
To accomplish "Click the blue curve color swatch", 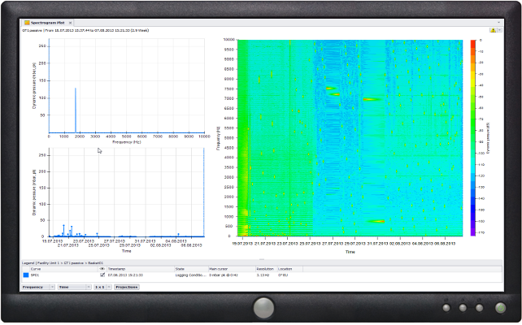I will [x=26, y=275].
